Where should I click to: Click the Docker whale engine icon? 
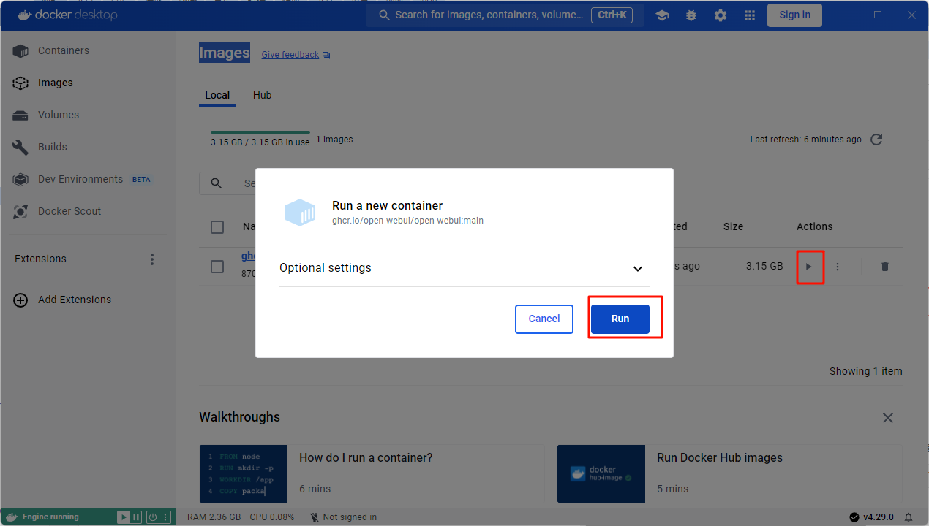click(12, 517)
